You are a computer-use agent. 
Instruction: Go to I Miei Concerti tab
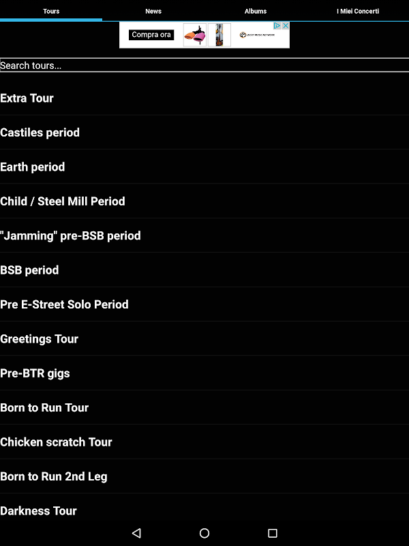tap(358, 11)
